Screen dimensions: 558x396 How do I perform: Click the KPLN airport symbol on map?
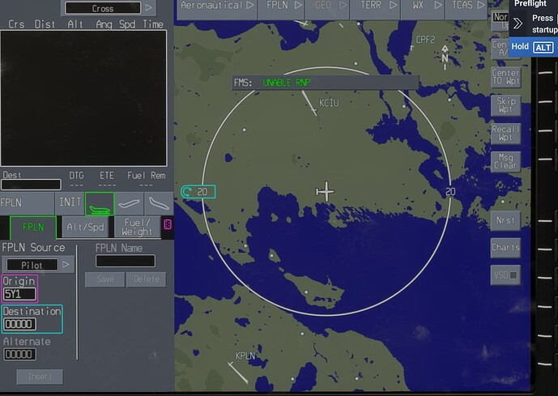point(238,372)
